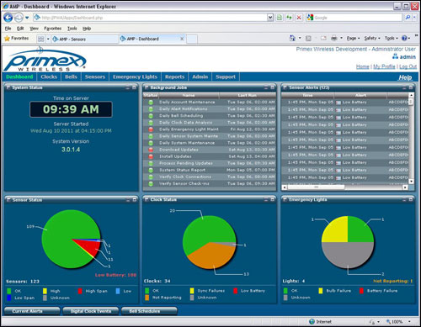The height and width of the screenshot is (327, 421).
Task: Open the Favorites star icon
Action: [x=7, y=39]
